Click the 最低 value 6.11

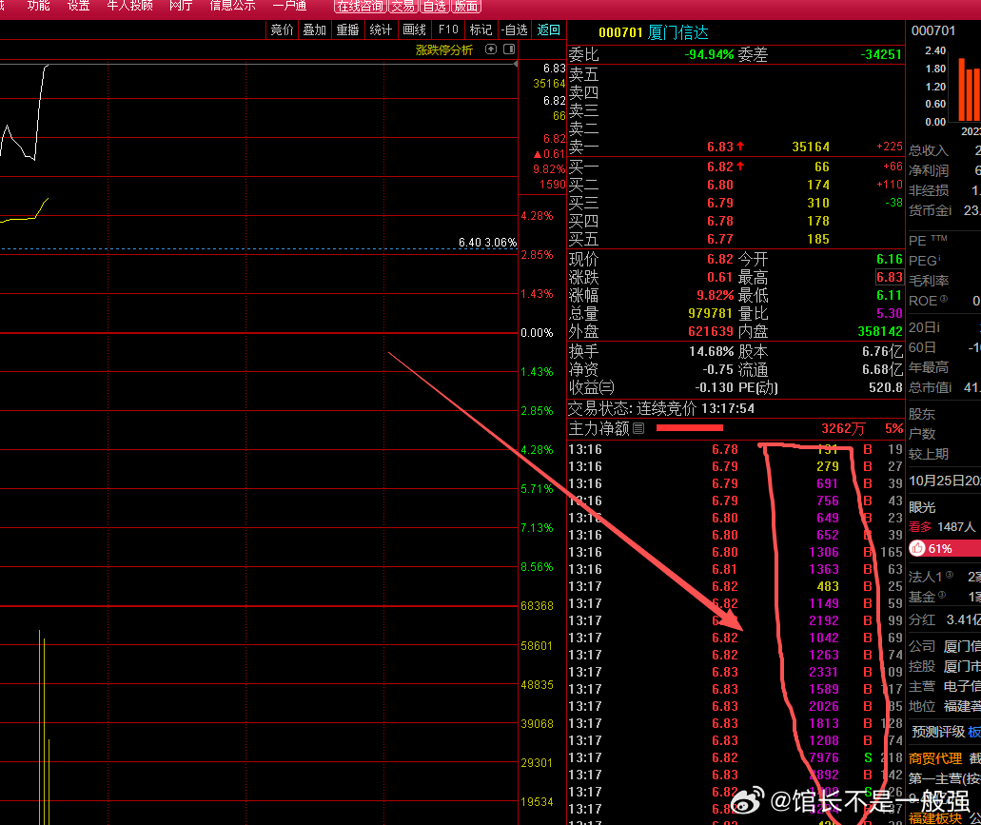[889, 295]
